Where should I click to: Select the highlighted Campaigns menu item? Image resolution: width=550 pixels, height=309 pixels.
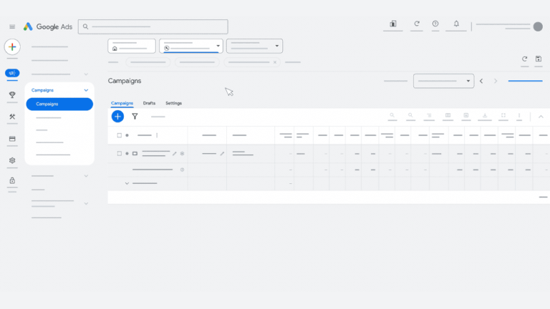(x=59, y=104)
